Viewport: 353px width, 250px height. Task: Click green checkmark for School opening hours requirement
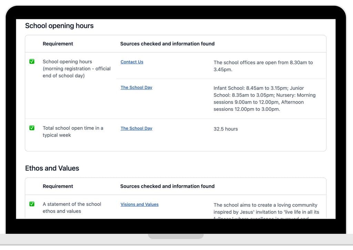[x=32, y=61]
